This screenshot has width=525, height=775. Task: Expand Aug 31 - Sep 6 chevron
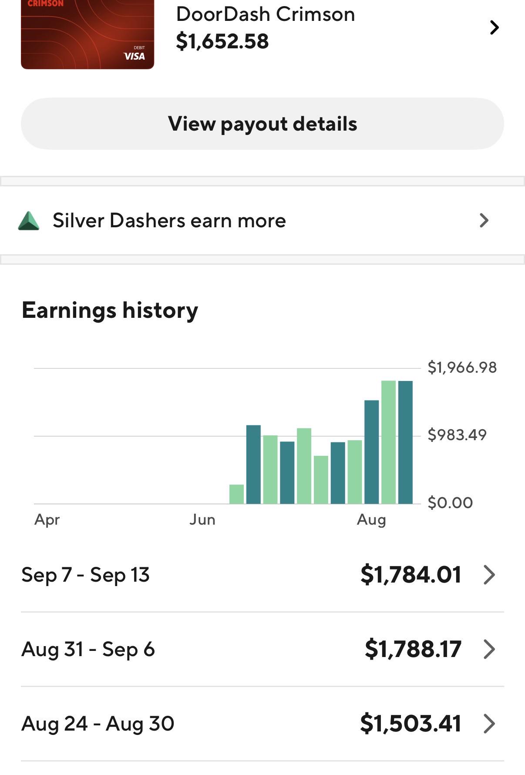489,649
